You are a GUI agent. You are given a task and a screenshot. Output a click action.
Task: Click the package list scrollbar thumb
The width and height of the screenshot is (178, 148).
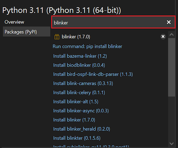pos(172,67)
